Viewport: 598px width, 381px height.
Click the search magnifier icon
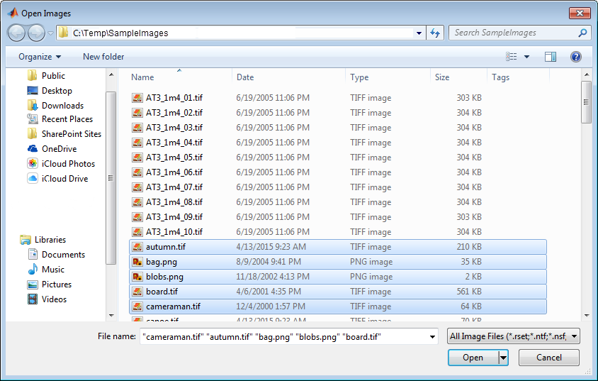pos(582,33)
